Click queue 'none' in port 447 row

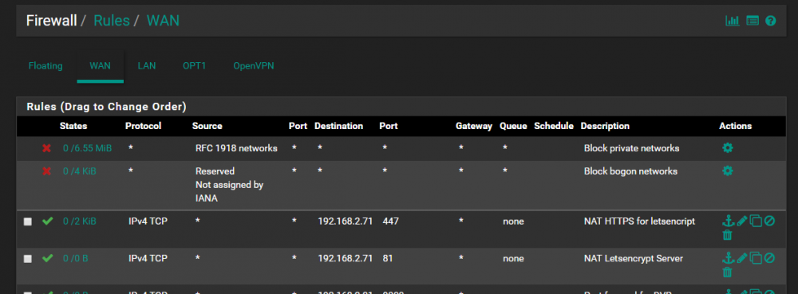point(513,221)
